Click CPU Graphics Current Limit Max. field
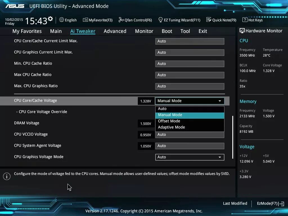 tap(190, 52)
